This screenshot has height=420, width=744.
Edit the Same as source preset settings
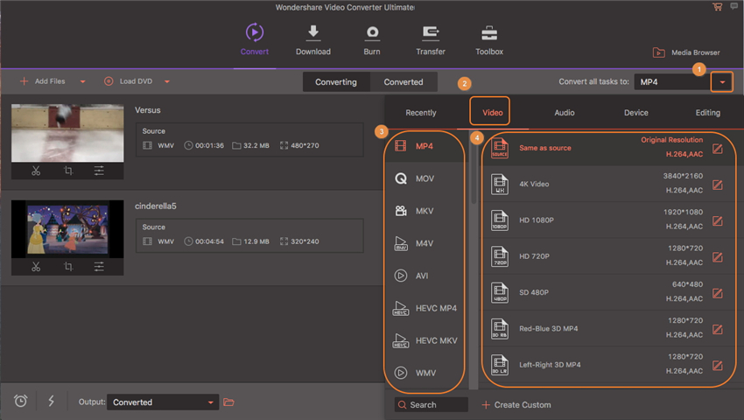click(x=718, y=149)
